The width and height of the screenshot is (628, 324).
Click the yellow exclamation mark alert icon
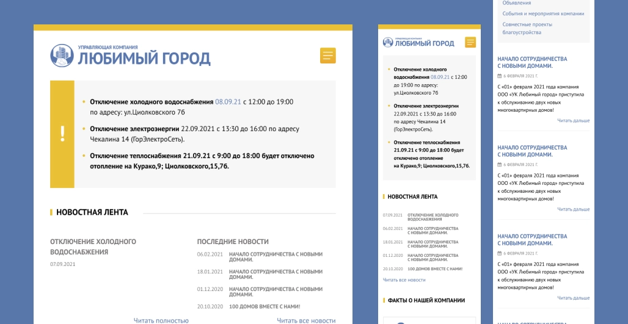click(x=62, y=134)
